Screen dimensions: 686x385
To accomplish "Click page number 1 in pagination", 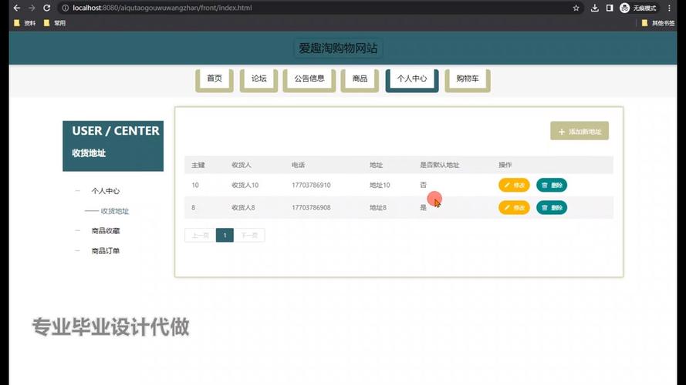I will [225, 235].
